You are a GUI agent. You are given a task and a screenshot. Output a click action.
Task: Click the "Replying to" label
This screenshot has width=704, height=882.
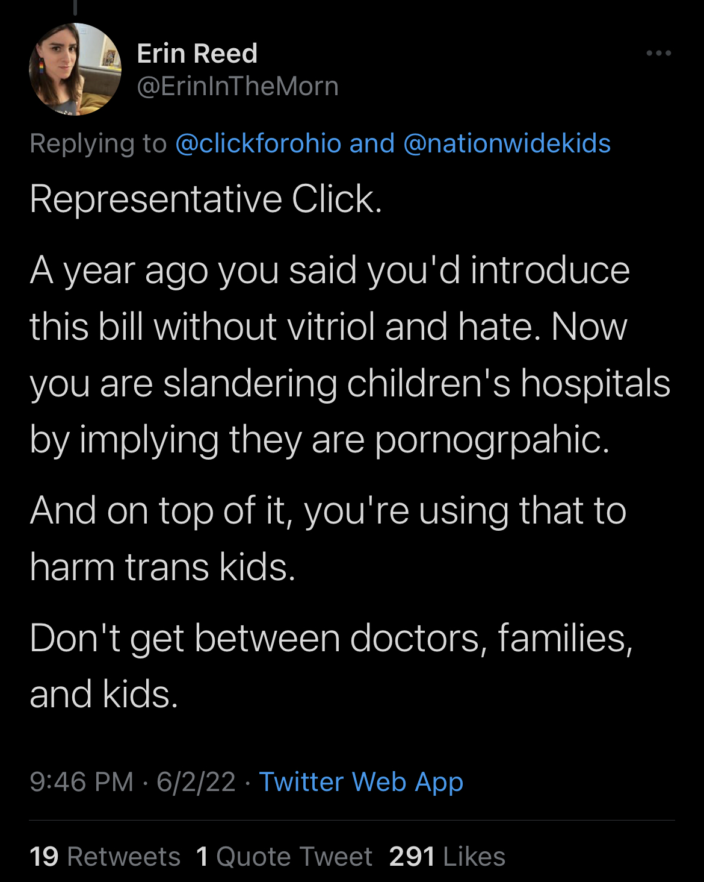(x=98, y=143)
